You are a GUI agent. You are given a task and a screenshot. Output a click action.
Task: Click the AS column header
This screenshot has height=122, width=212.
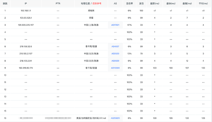click(x=115, y=3)
